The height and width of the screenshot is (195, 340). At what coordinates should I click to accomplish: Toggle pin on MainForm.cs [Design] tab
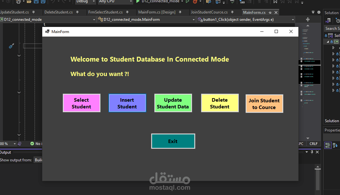pos(180,12)
